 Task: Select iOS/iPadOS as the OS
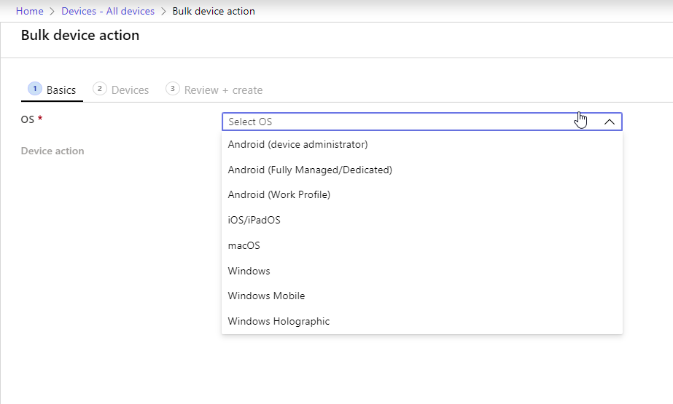pos(254,220)
